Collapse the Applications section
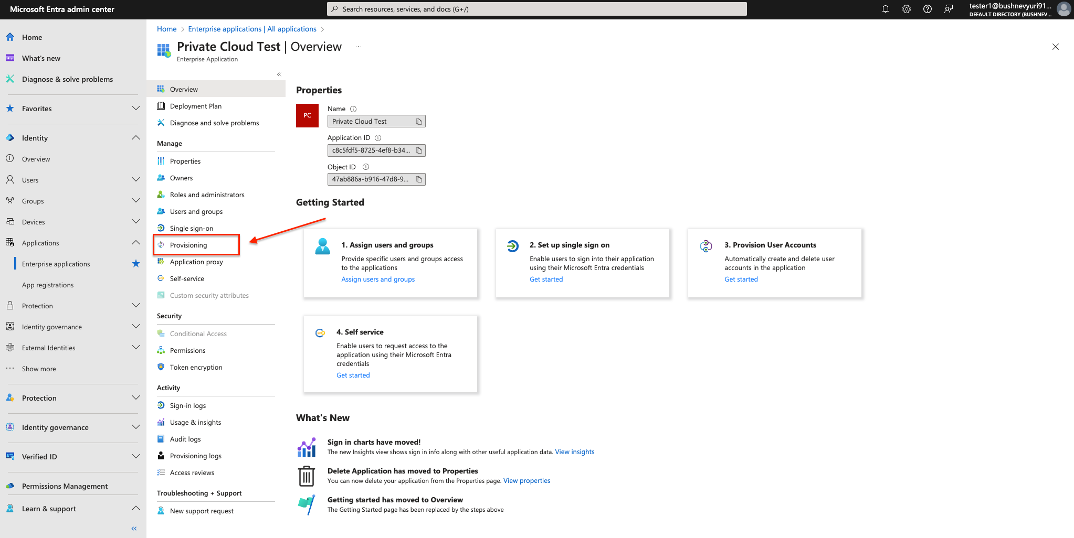The image size is (1074, 538). coord(136,243)
